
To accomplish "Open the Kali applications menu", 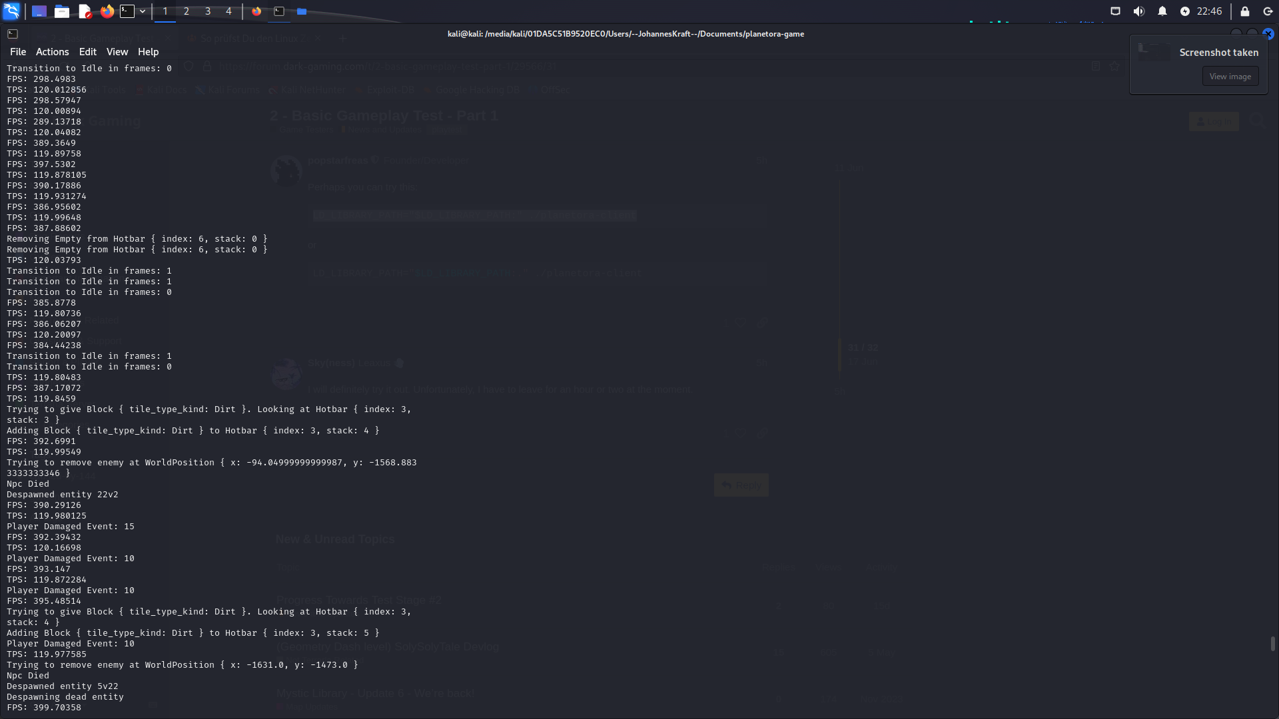I will (11, 11).
